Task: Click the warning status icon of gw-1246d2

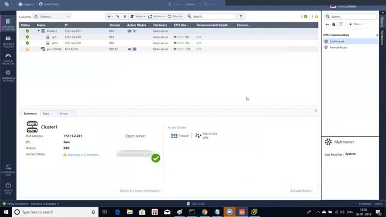Action: pos(27,49)
